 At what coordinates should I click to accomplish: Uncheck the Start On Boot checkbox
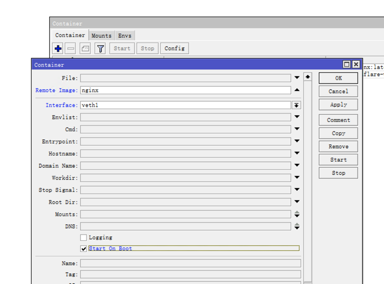point(84,249)
